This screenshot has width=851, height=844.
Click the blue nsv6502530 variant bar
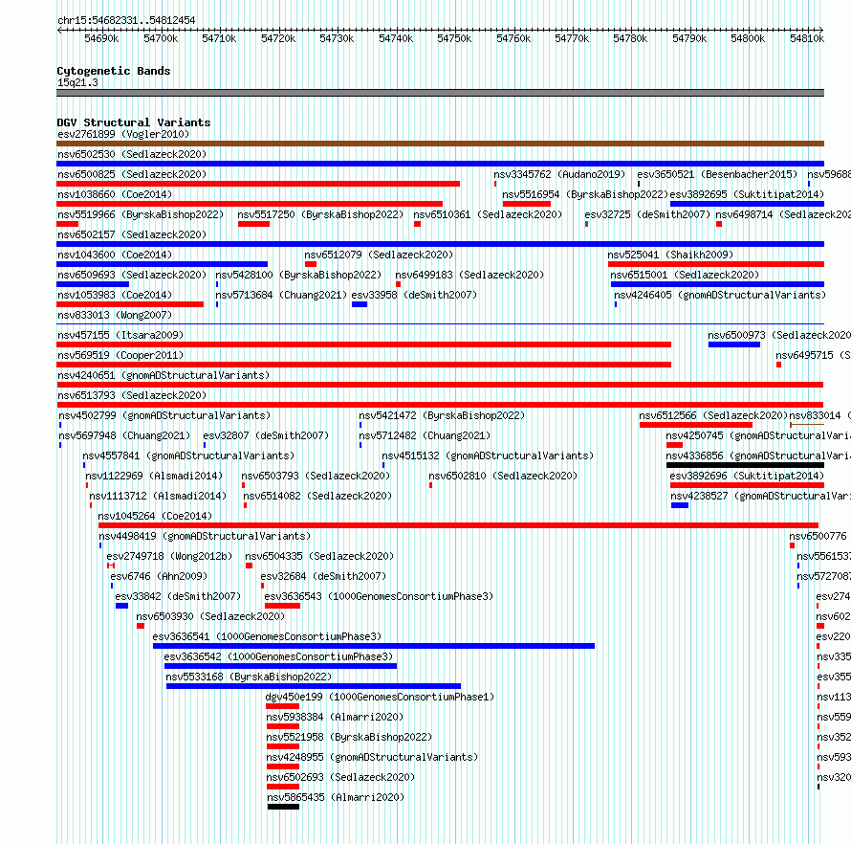(440, 164)
